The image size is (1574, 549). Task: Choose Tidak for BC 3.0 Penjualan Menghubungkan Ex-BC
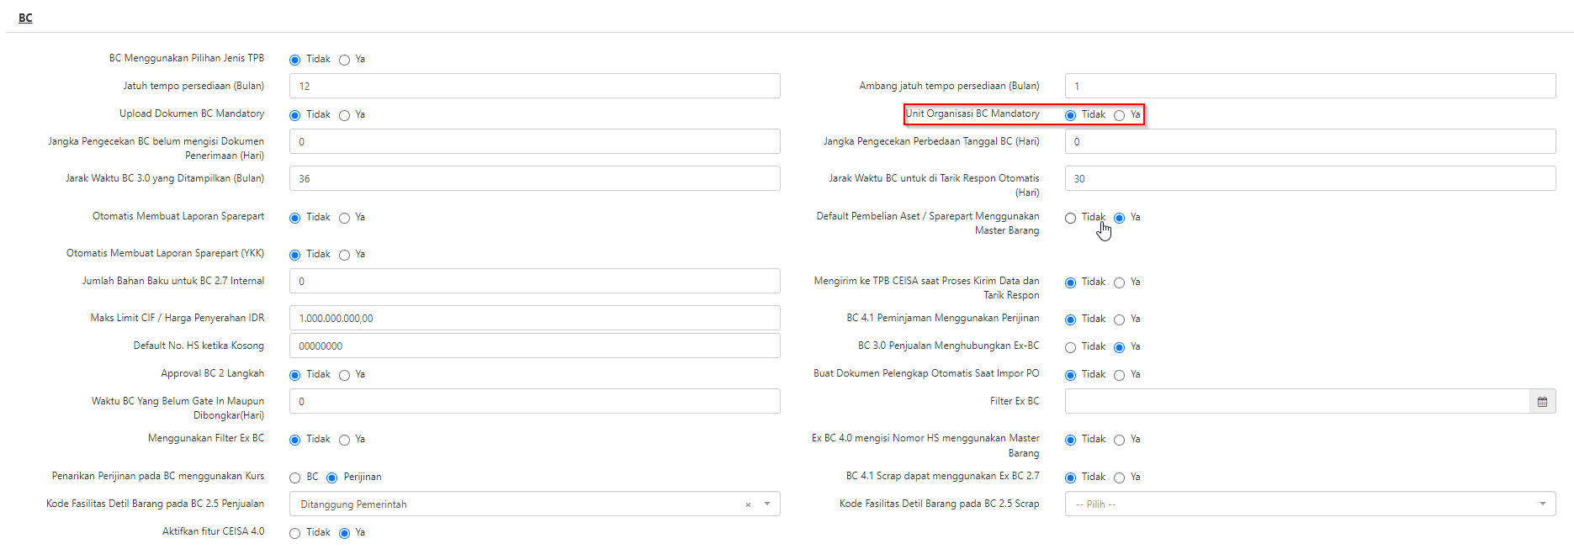pyautogui.click(x=1071, y=347)
